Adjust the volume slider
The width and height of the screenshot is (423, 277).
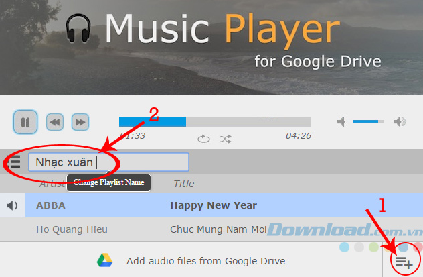pos(369,121)
